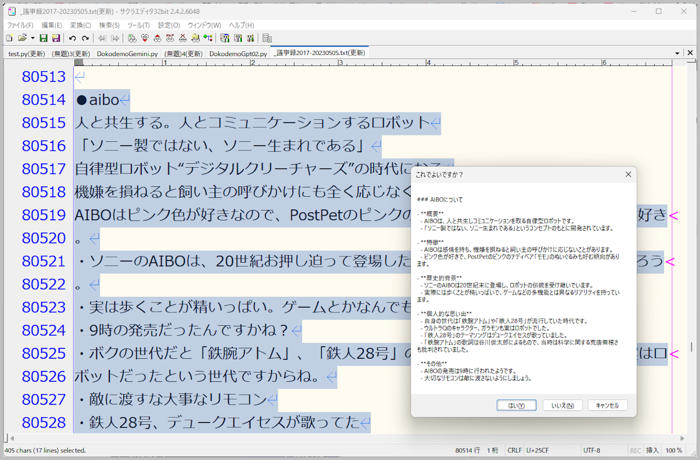The height and width of the screenshot is (460, 700).
Task: Click the vertical scrollbar thumb on right
Action: tap(691, 347)
